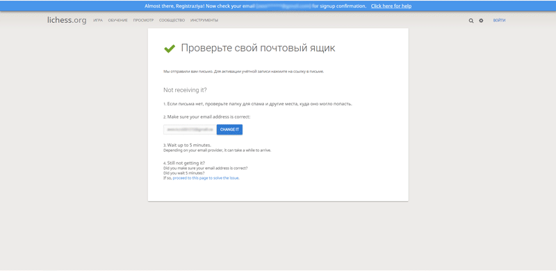
Task: Click the heading "Проверьте свой почтовый ящик"
Action: click(258, 48)
